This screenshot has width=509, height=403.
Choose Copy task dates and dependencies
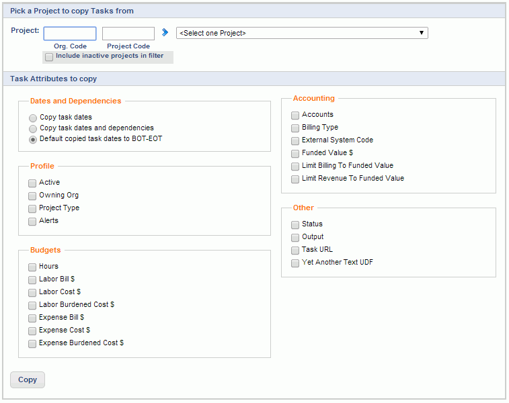pos(33,129)
